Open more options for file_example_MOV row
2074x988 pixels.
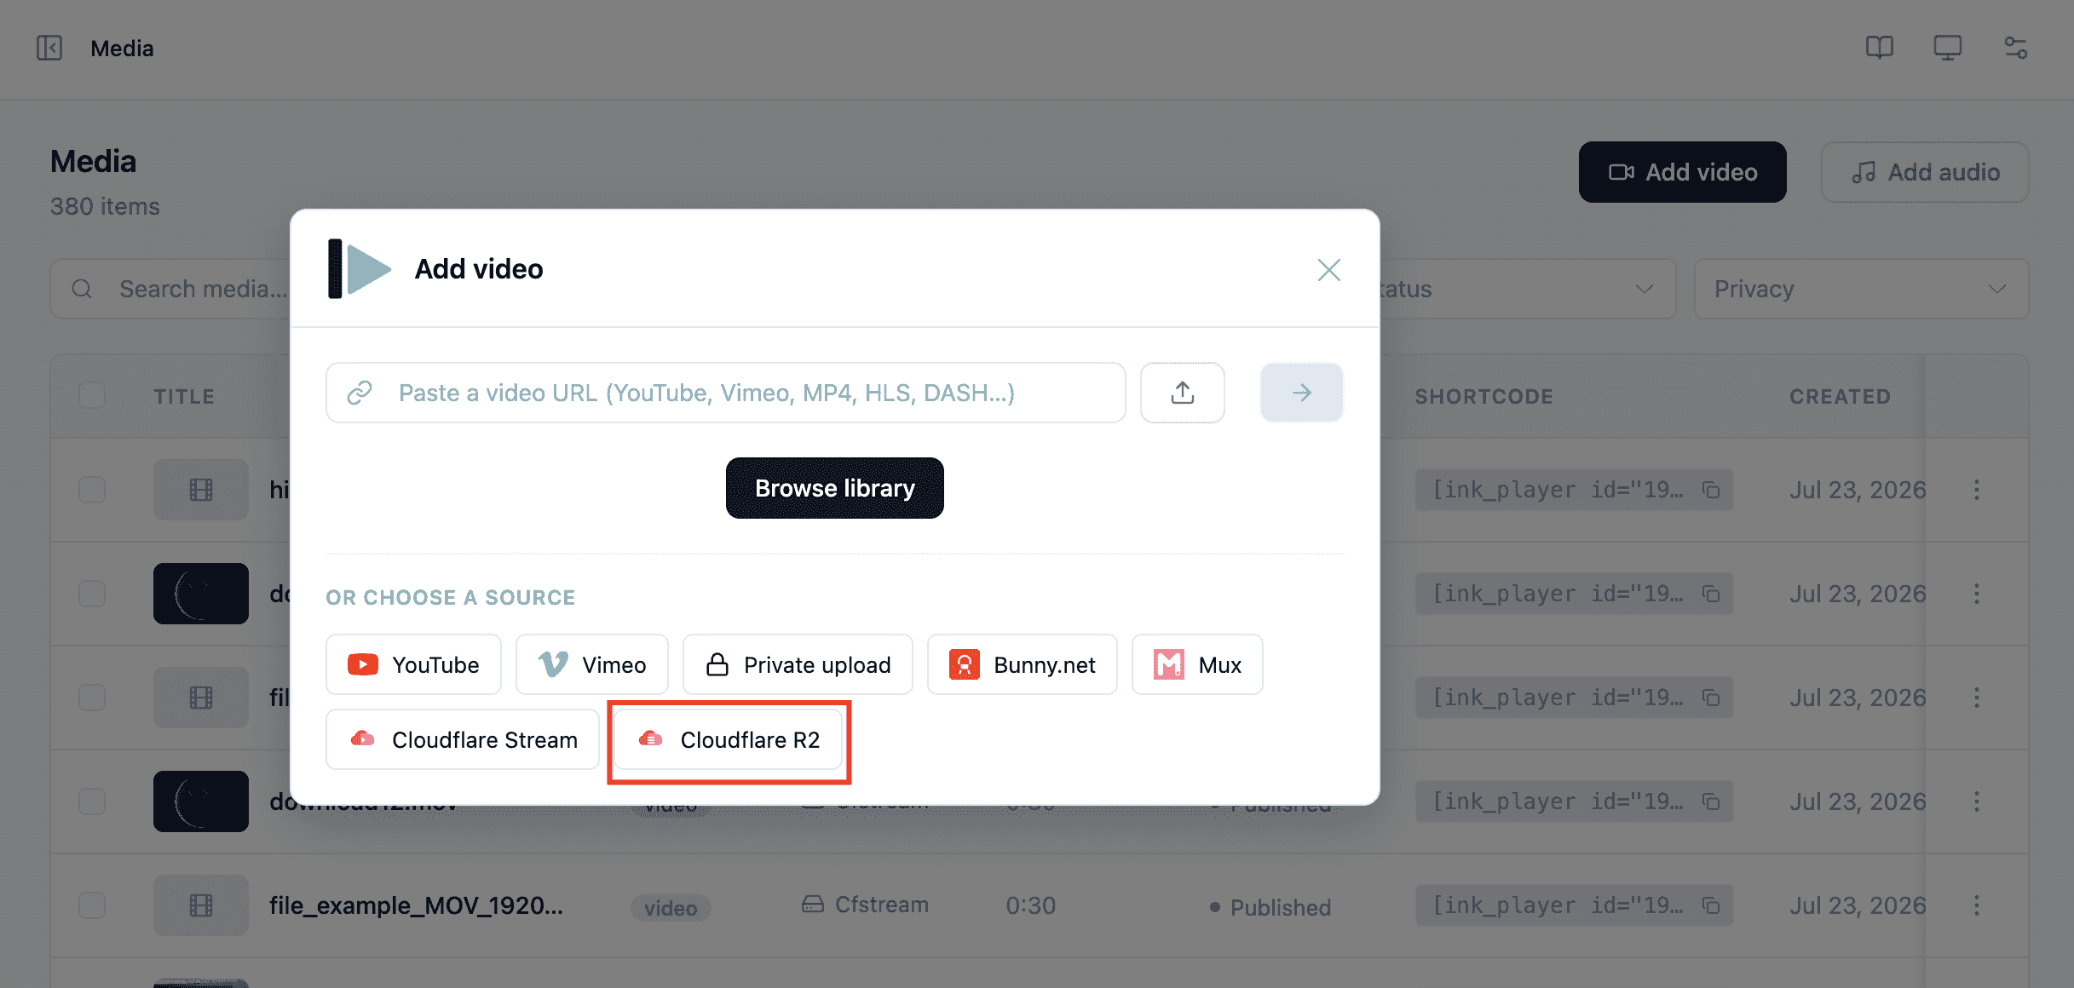pyautogui.click(x=1977, y=905)
